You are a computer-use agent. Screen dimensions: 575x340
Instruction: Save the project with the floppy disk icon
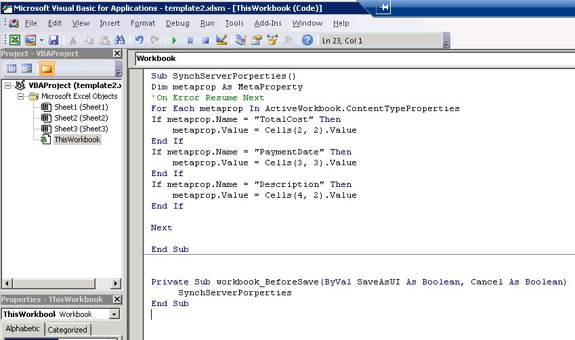pos(54,41)
